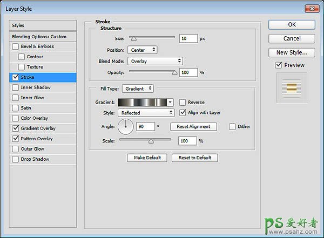Open the Fill Type dropdown
This screenshot has height=238, width=324.
click(138, 89)
